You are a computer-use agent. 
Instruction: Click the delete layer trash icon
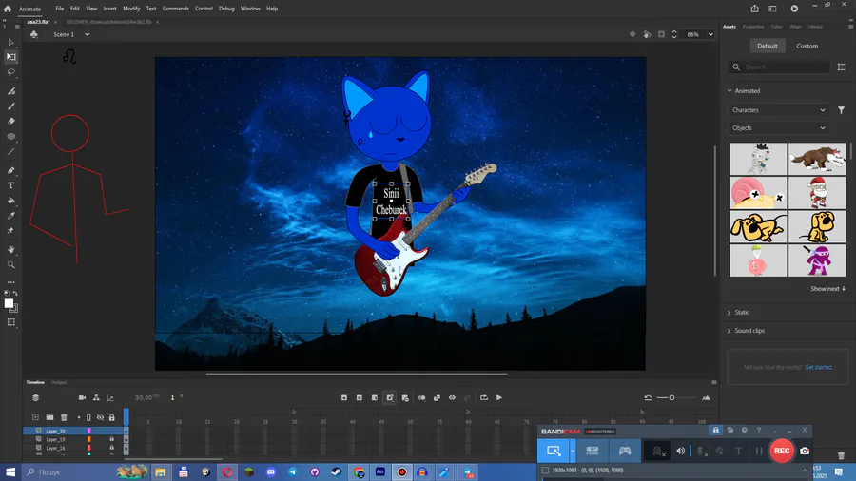(x=64, y=417)
